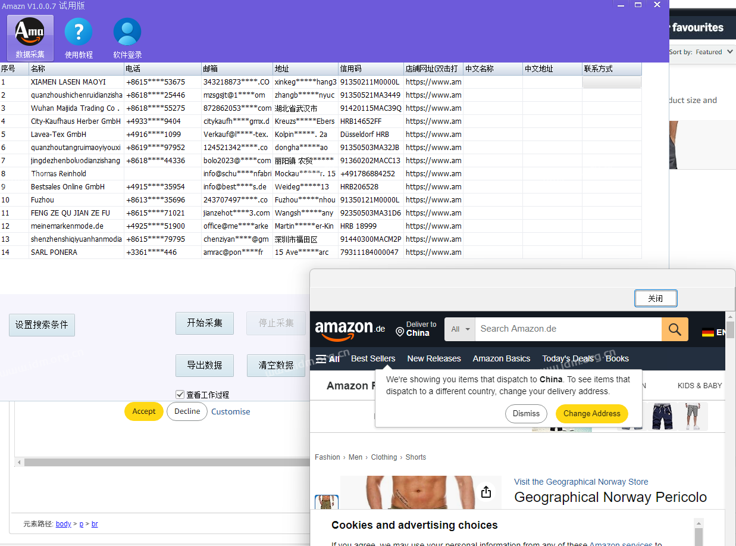Click the 设置搜索条件 button
Screen dimensions: 736x546
(x=42, y=325)
